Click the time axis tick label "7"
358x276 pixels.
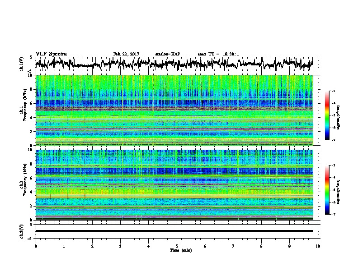[233, 246]
